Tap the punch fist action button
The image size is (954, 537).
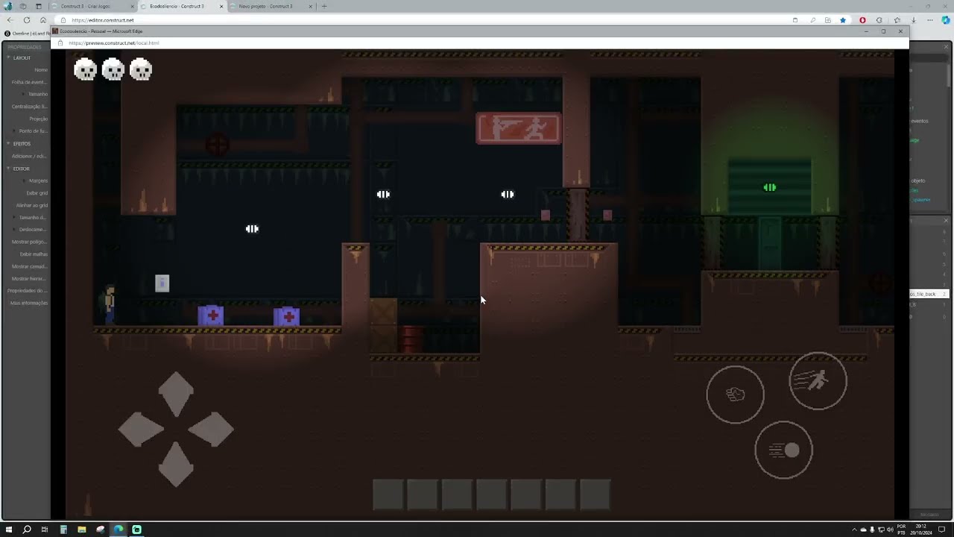click(x=735, y=395)
